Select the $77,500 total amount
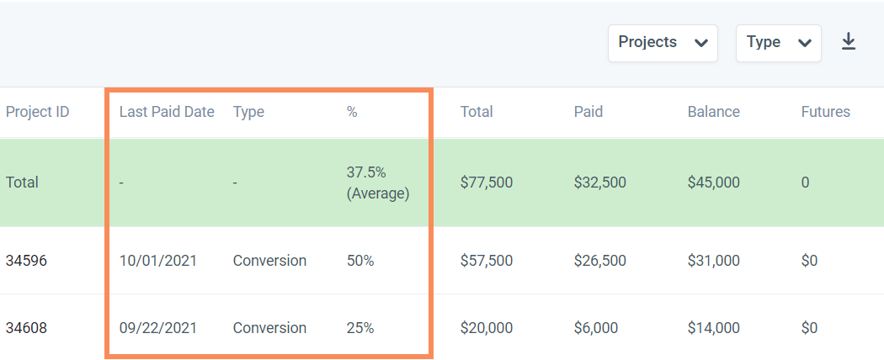Screen dimensions: 884x360 coord(486,183)
